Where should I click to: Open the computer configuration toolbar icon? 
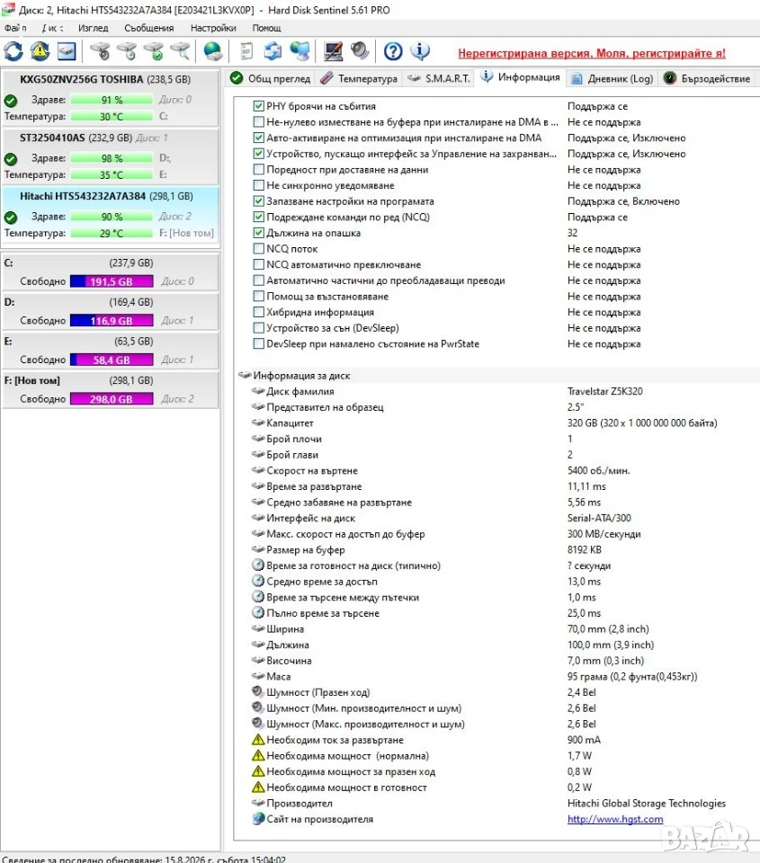click(333, 52)
